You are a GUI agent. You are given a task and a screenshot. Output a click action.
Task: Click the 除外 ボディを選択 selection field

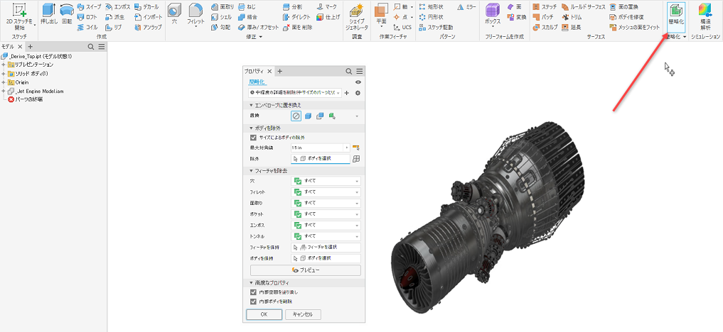point(321,159)
